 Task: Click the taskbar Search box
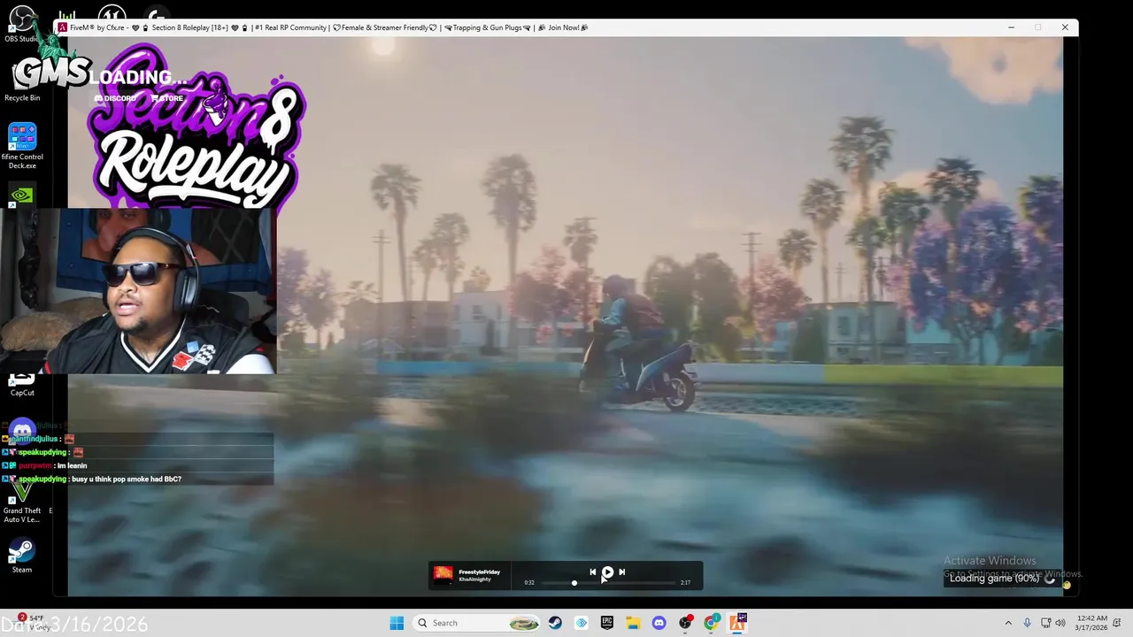[477, 623]
